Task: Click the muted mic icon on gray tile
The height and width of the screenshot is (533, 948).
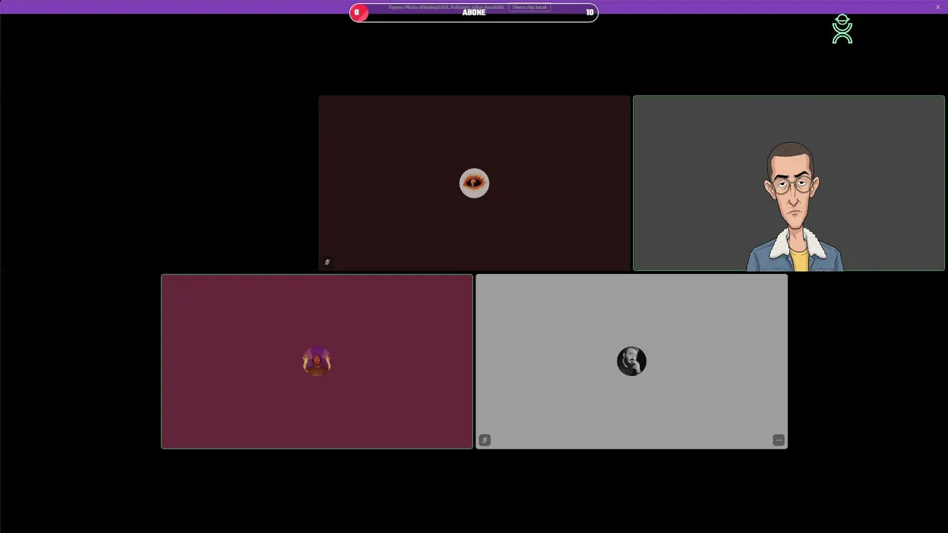Action: (484, 440)
